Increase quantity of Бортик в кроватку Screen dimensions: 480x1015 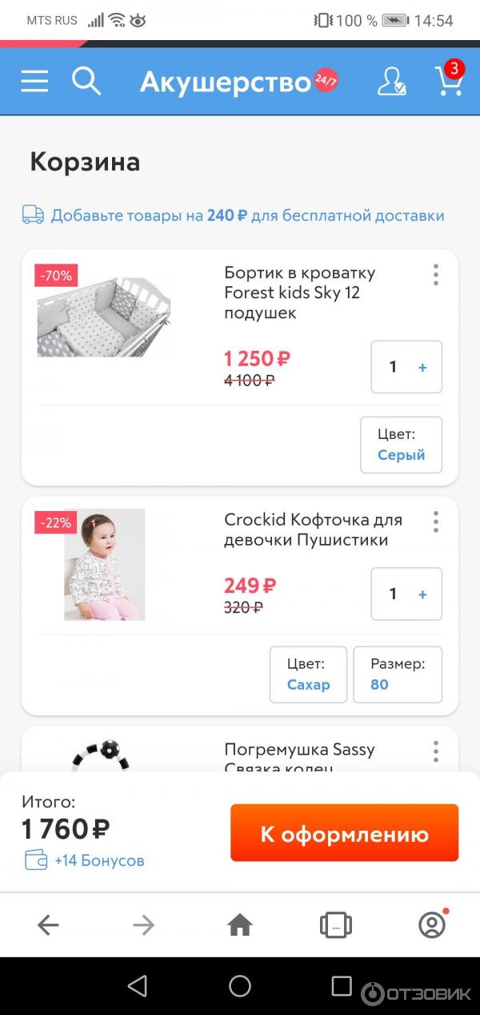tap(422, 367)
